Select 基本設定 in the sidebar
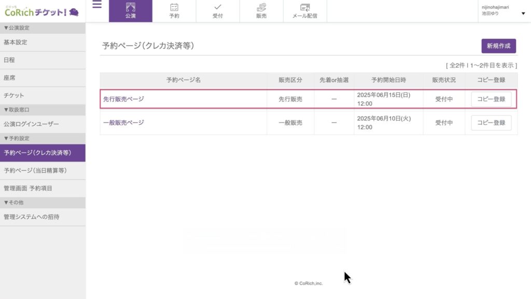 click(x=16, y=42)
